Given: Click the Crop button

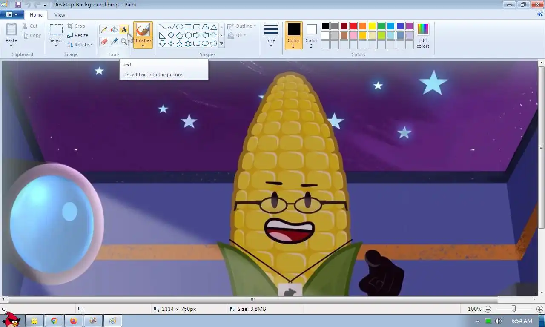Looking at the screenshot, I should (x=76, y=26).
